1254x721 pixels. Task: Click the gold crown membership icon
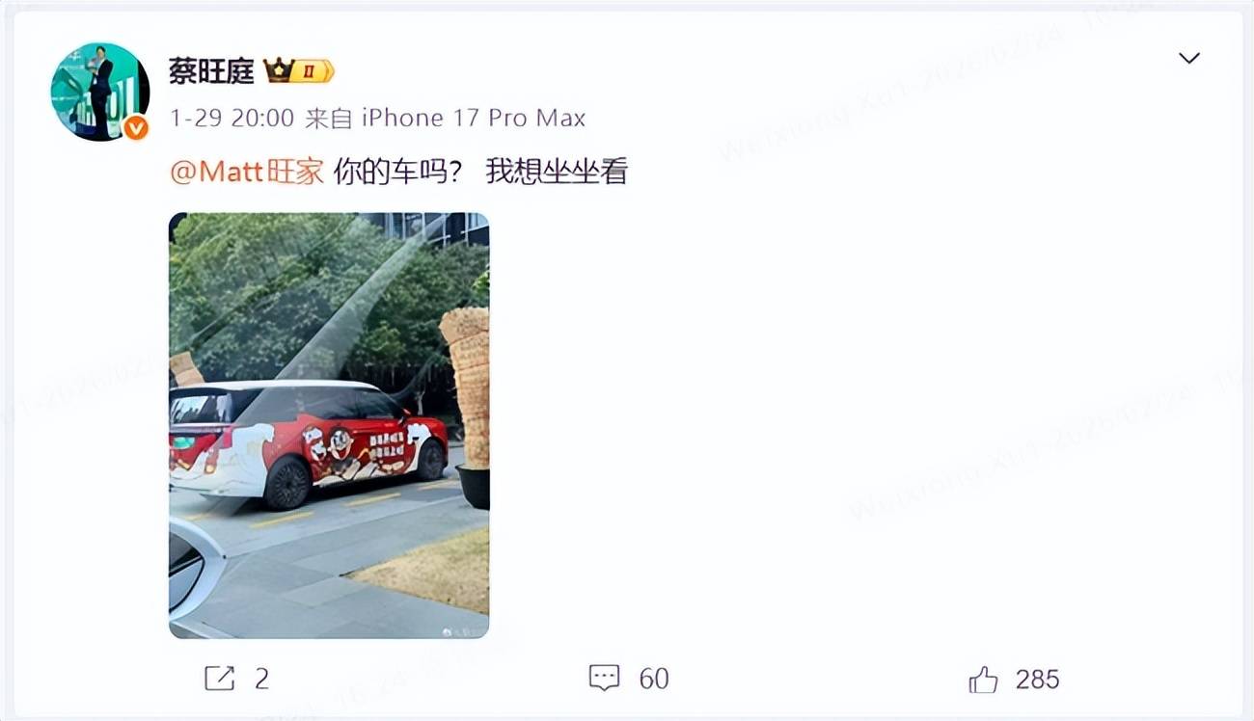point(279,70)
